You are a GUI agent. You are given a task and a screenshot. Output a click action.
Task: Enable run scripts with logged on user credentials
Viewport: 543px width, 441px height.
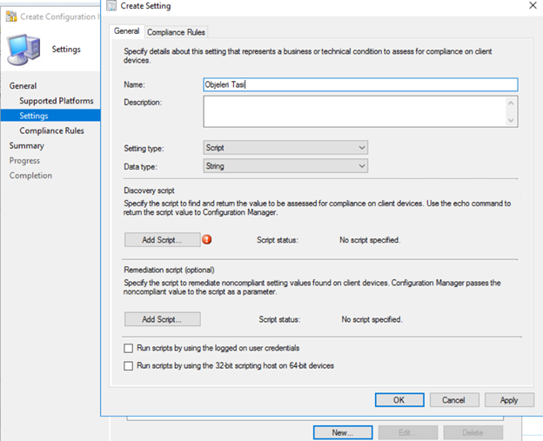[x=129, y=348]
